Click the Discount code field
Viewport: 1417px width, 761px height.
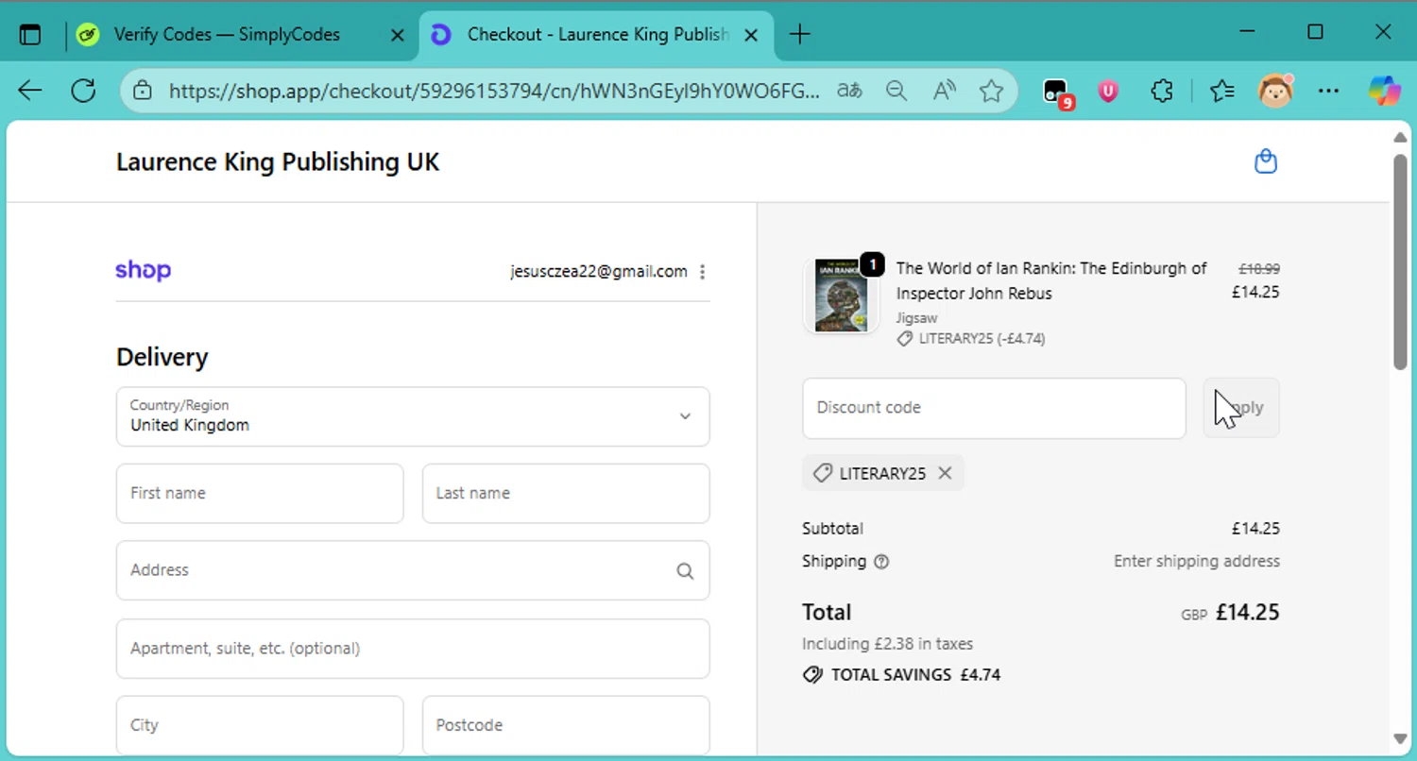[994, 408]
